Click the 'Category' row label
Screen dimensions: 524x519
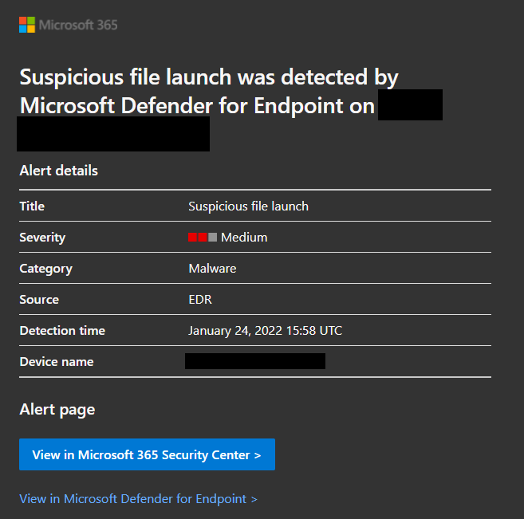pos(45,269)
